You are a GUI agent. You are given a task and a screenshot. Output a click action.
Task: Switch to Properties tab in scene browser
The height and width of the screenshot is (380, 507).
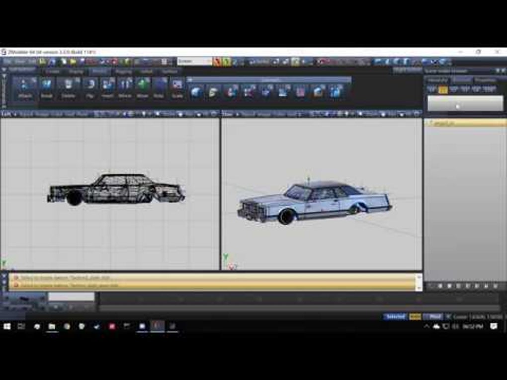(486, 80)
